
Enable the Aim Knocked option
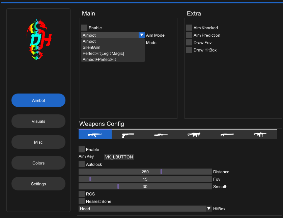click(189, 28)
